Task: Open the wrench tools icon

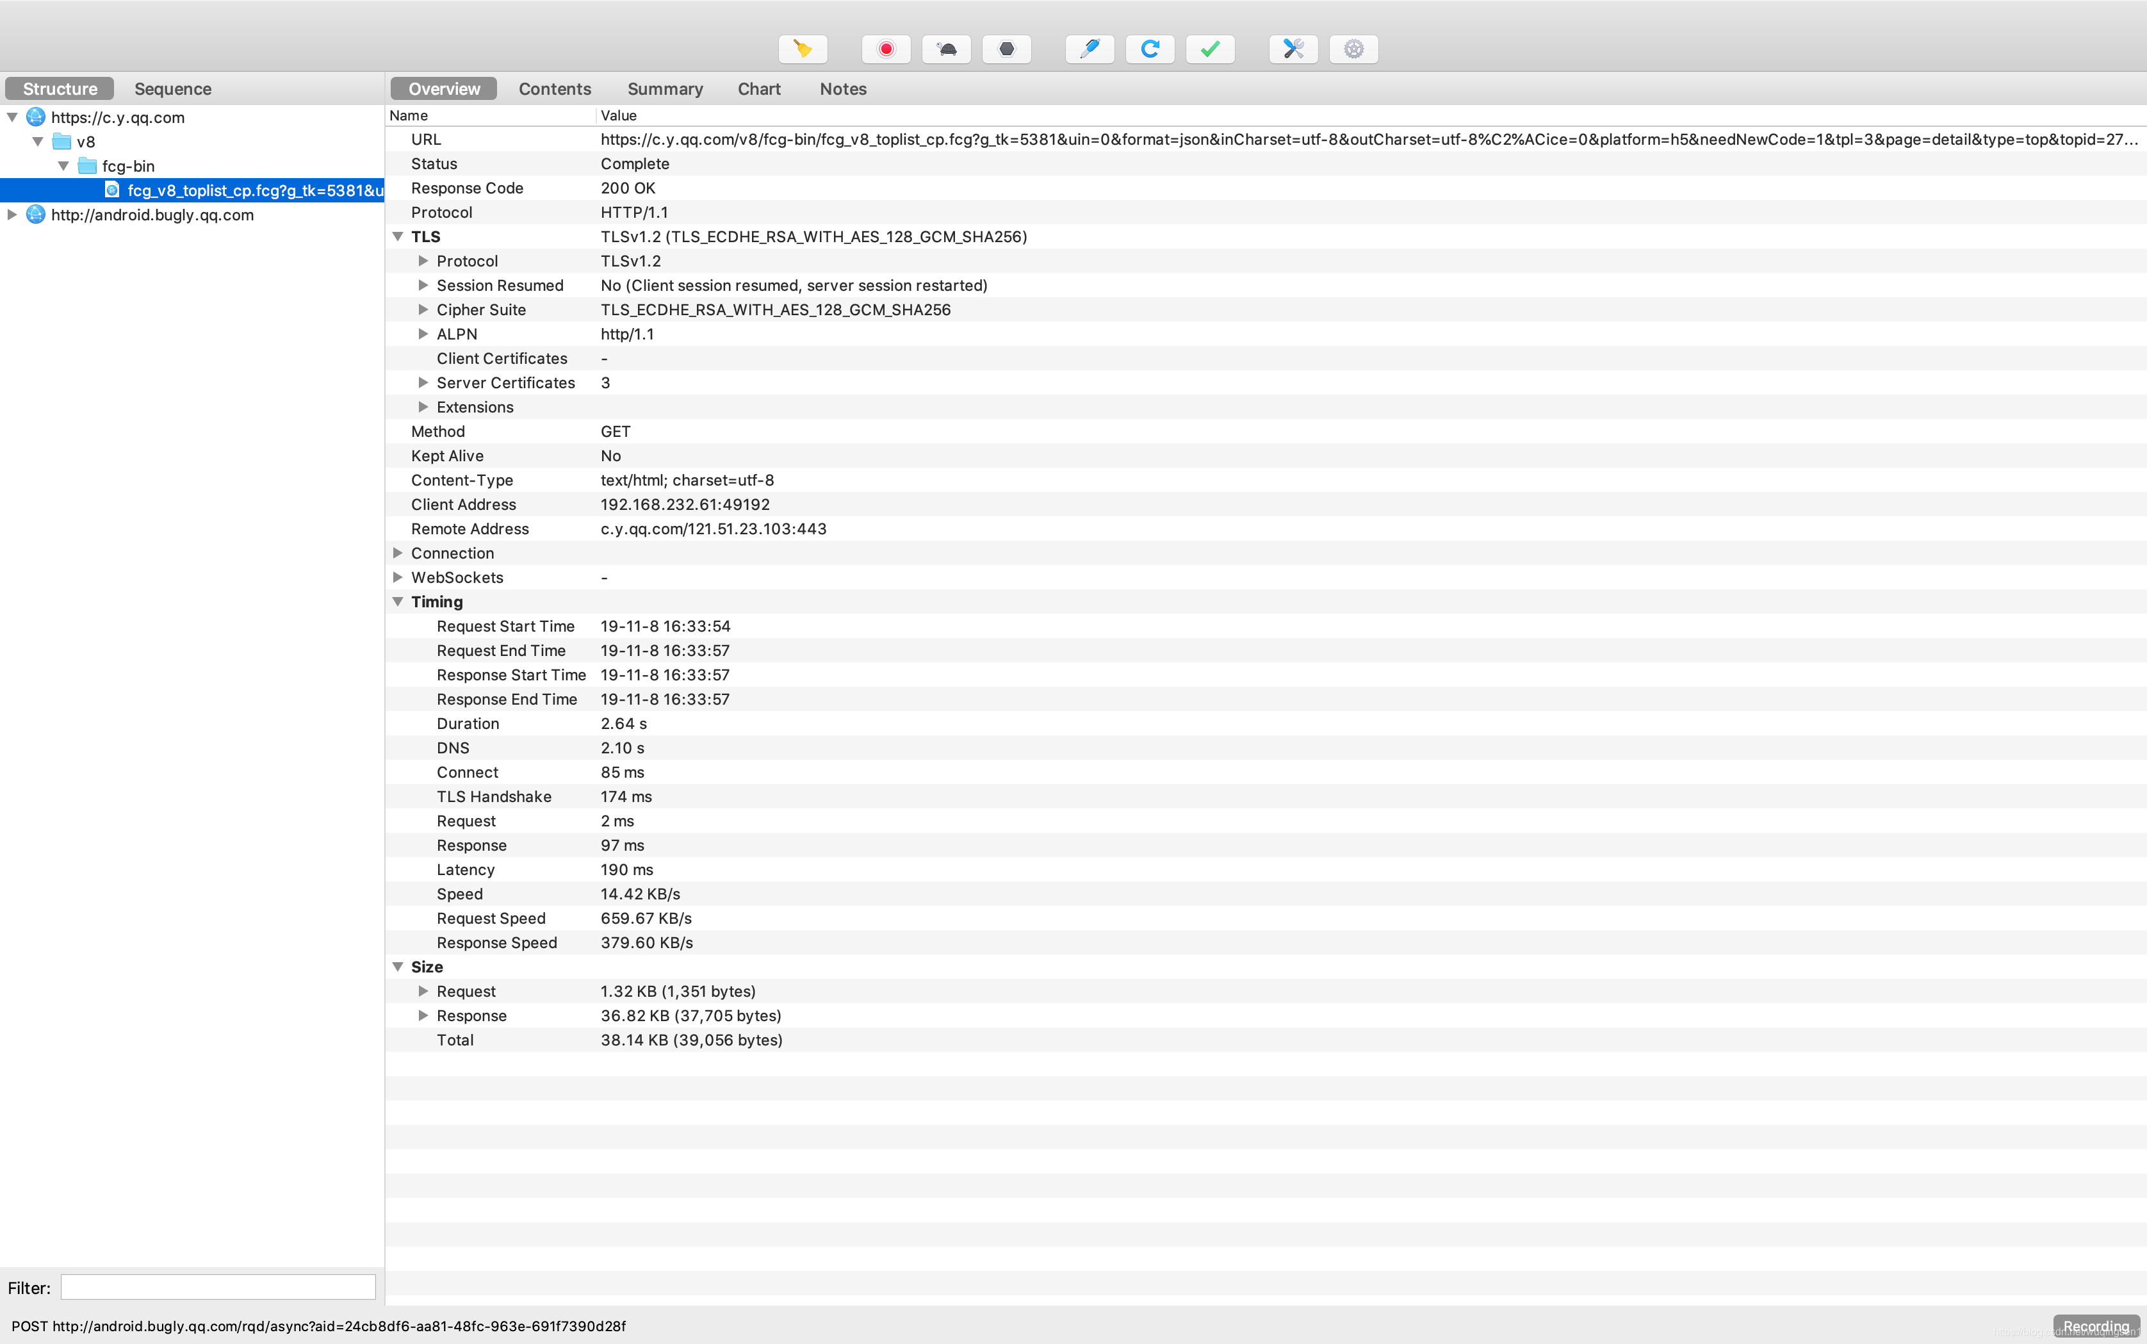Action: tap(1293, 49)
